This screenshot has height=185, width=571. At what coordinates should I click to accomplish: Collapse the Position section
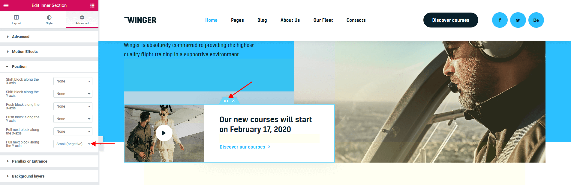[x=49, y=66]
